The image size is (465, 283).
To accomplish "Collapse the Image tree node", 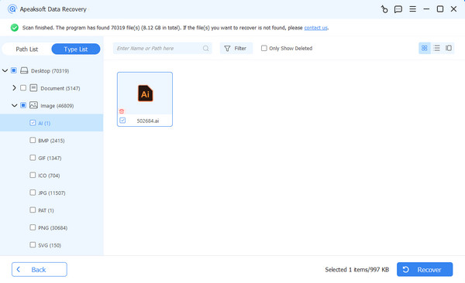I will click(x=14, y=105).
